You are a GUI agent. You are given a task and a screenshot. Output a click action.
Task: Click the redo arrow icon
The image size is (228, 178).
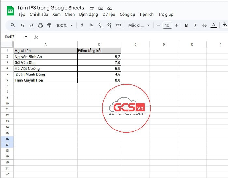(x=31, y=25)
